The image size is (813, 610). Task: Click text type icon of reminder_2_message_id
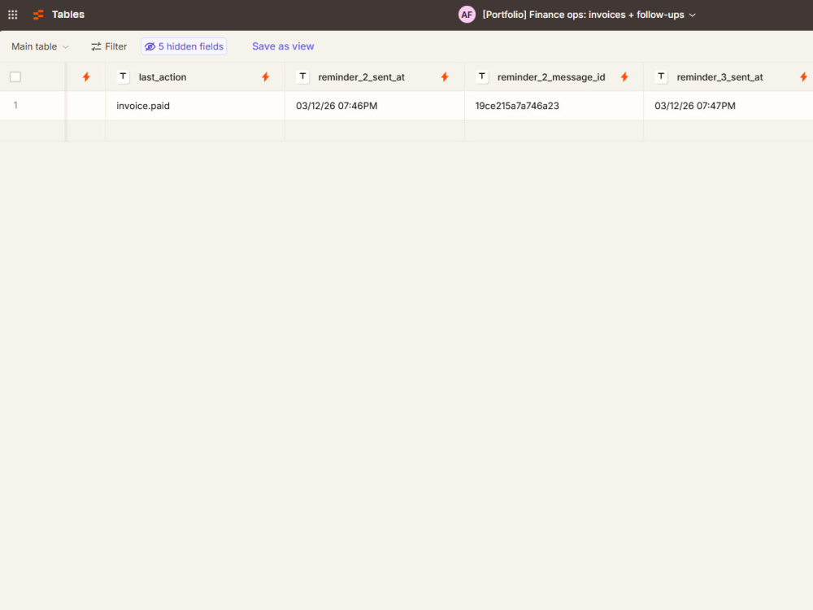point(481,76)
